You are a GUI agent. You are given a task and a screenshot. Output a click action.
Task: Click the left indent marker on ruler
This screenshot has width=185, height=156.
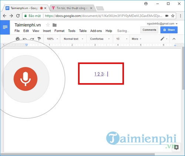26,45
